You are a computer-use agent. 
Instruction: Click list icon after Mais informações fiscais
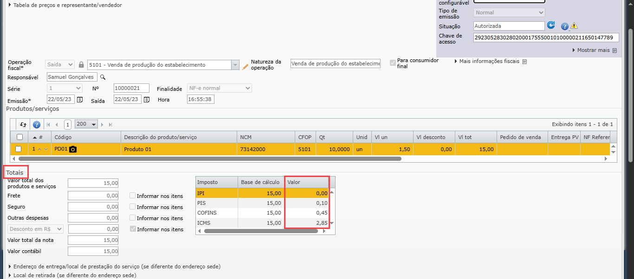(x=524, y=62)
